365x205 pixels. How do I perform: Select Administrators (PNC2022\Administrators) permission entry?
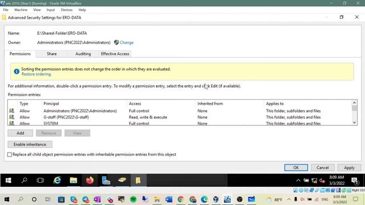click(180, 111)
